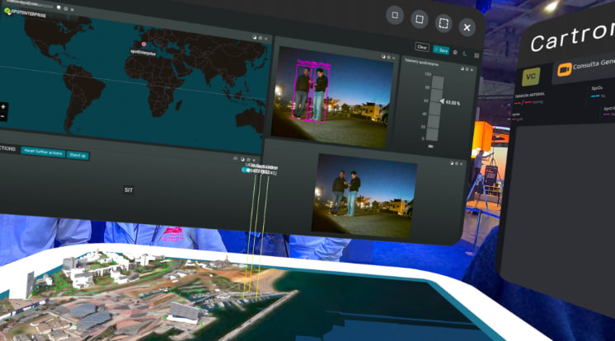
Task: Click the teal Save button
Action: click(441, 50)
